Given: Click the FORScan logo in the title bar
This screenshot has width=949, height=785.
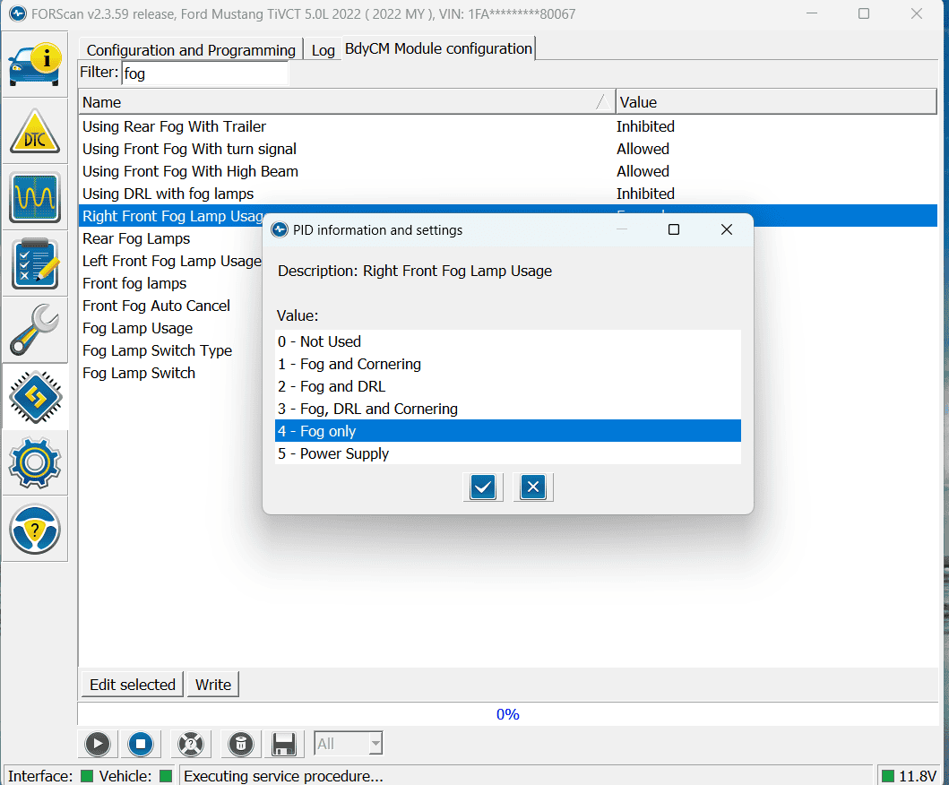Looking at the screenshot, I should click(x=18, y=13).
